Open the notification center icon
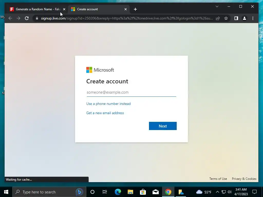 tap(255, 192)
